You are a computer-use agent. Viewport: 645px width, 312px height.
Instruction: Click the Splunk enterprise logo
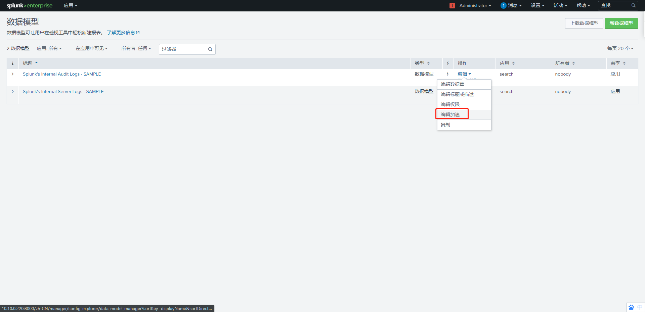click(x=30, y=6)
